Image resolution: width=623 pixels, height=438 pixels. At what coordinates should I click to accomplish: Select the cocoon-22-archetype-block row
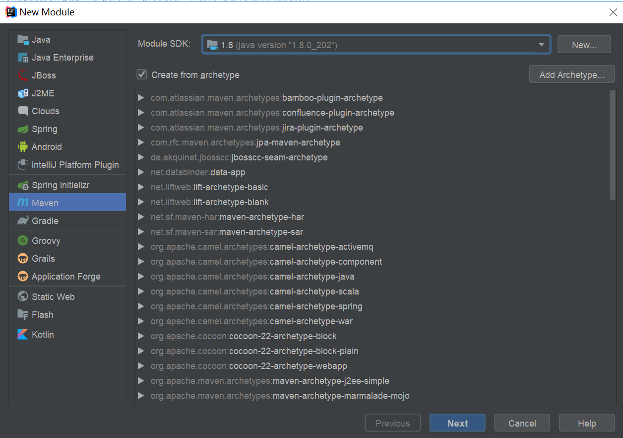[372, 336]
